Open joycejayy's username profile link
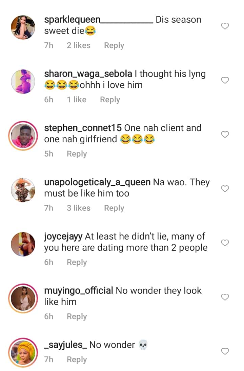 coord(63,236)
